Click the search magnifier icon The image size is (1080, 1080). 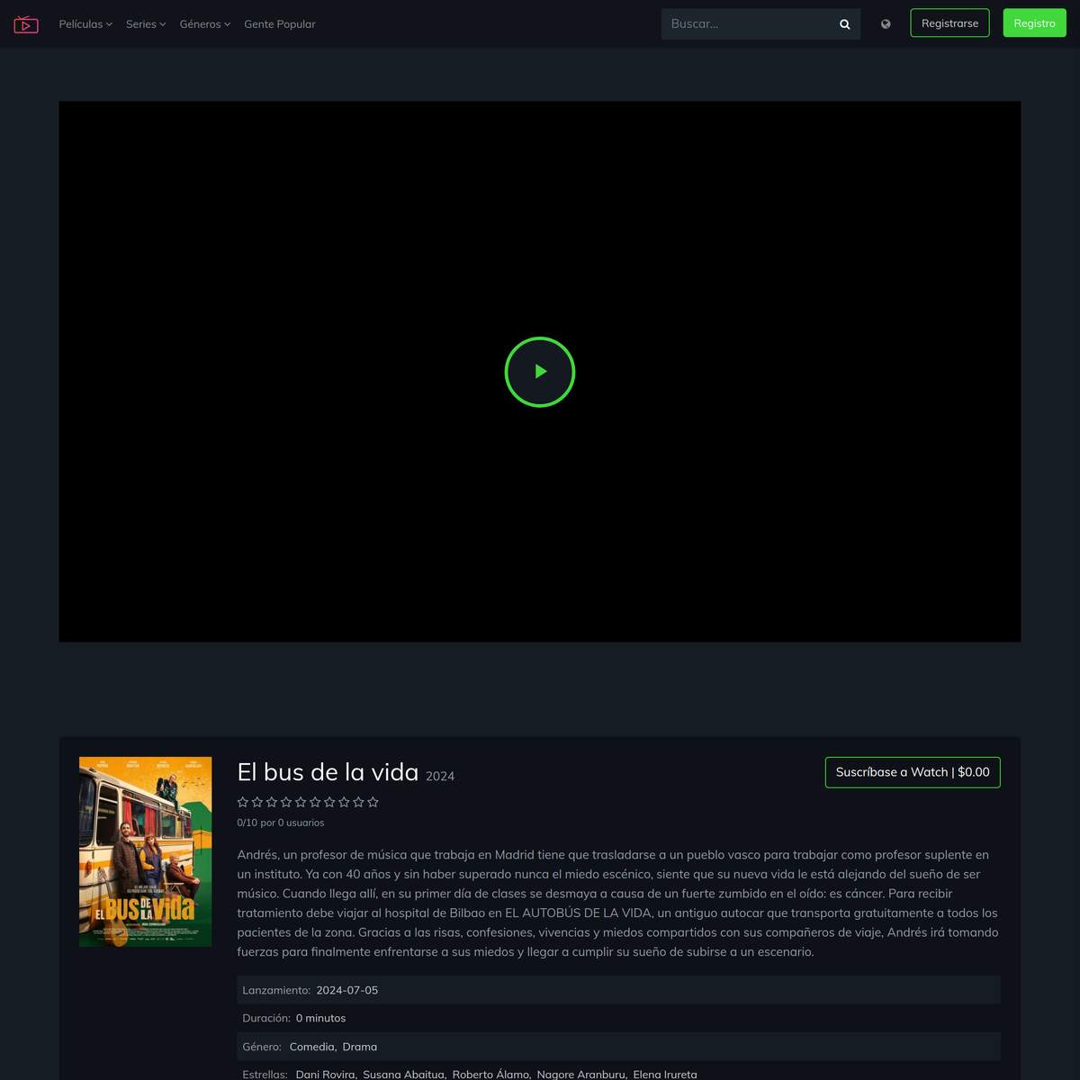pyautogui.click(x=844, y=24)
